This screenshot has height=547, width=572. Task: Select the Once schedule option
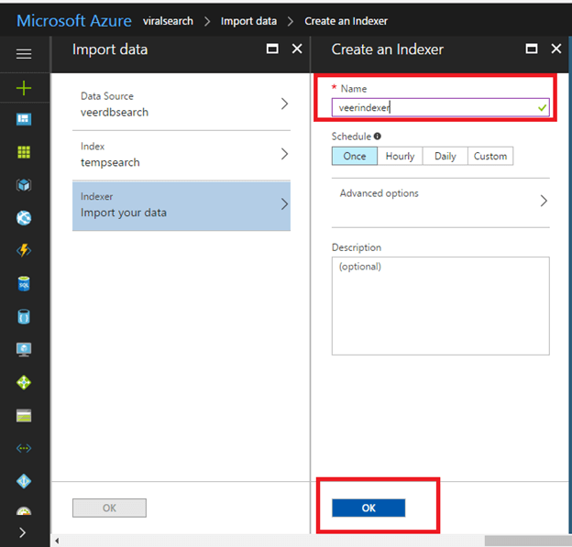(x=355, y=156)
